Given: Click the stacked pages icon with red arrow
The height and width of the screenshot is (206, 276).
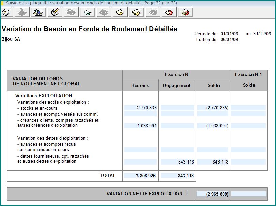Looking at the screenshot, I should [185, 13].
